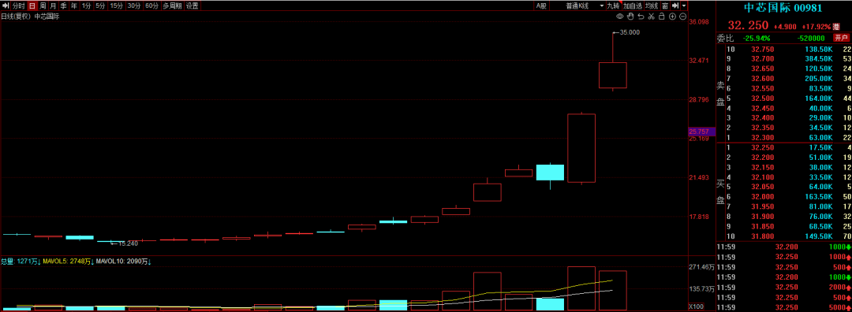Expand the small arrow dropdown at toolbar end
852x312 pixels.
point(684,6)
